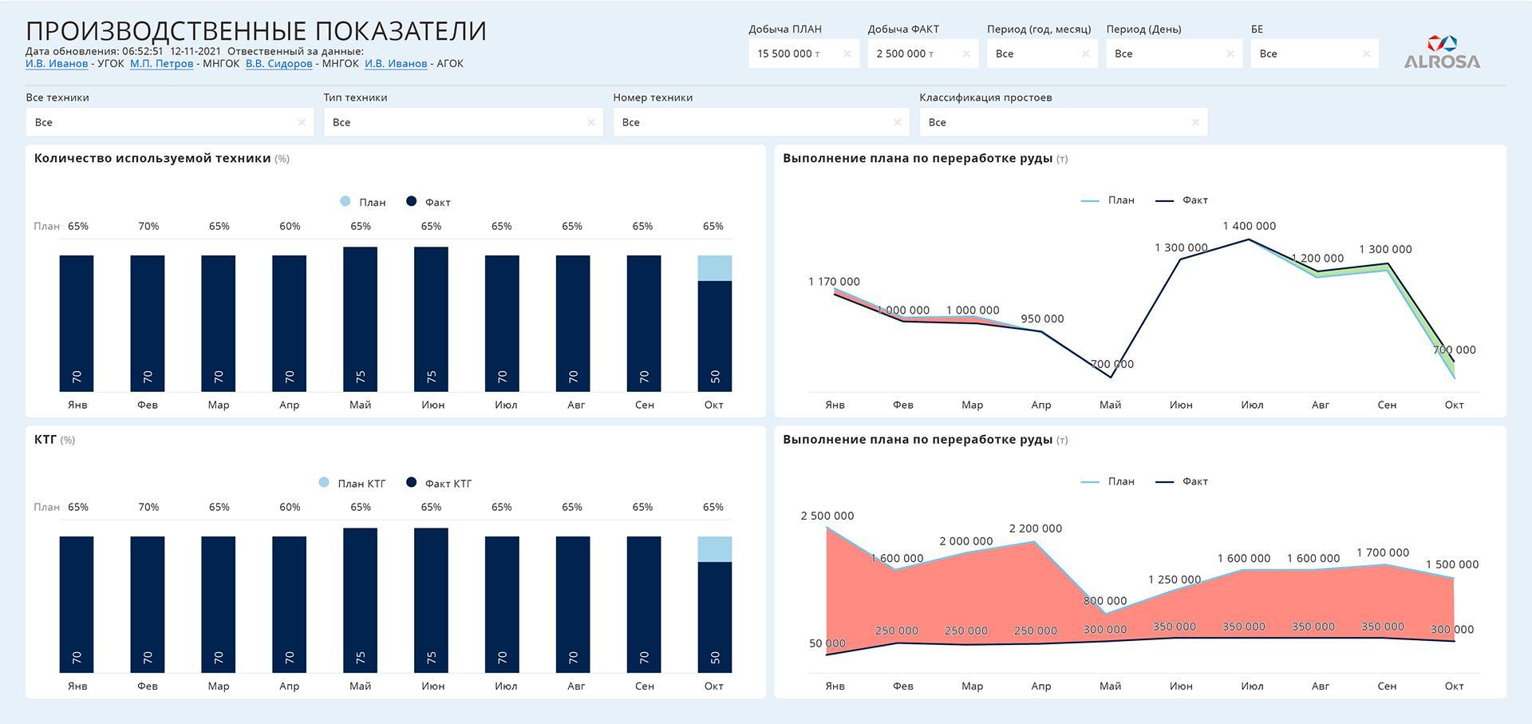Image resolution: width=1532 pixels, height=724 pixels.
Task: Open the Номер техники dropdown
Action: tap(761, 122)
